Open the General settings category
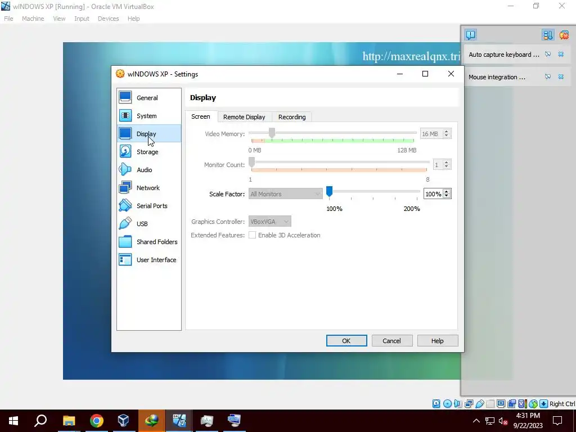The height and width of the screenshot is (432, 576). point(148,98)
